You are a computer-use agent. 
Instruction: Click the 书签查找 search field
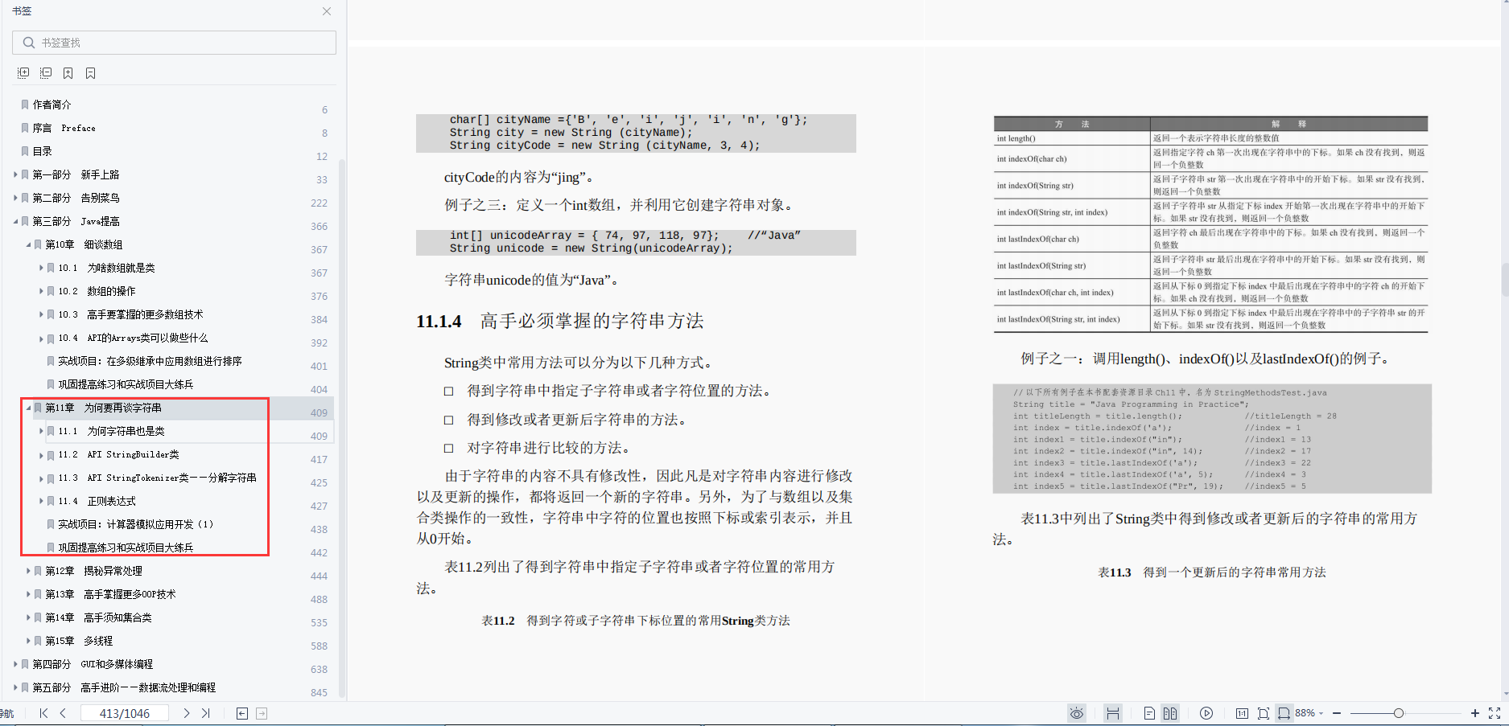tap(174, 43)
